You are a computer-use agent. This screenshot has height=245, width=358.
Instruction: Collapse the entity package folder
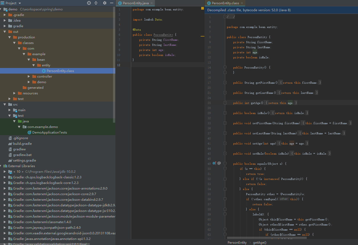[x=34, y=65]
